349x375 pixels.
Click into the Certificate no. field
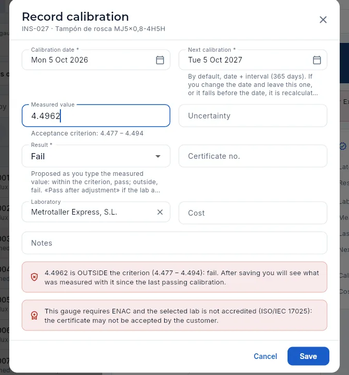[253, 156]
